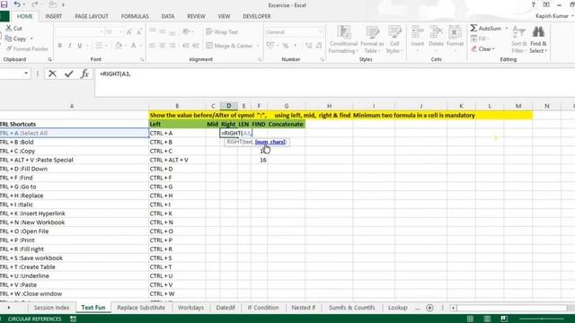Click the Format cells icon
Image resolution: width=575 pixels, height=323 pixels.
456,32
